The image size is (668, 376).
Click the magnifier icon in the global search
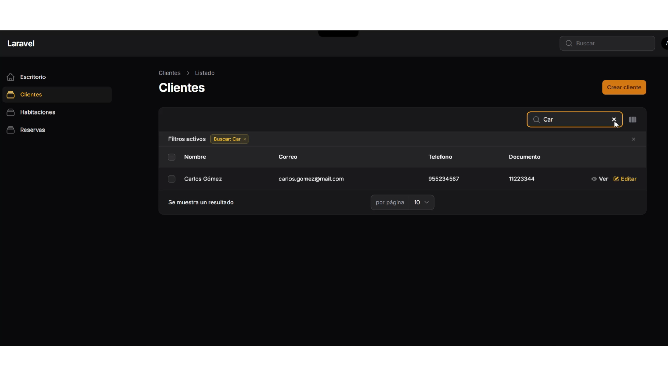pyautogui.click(x=569, y=43)
